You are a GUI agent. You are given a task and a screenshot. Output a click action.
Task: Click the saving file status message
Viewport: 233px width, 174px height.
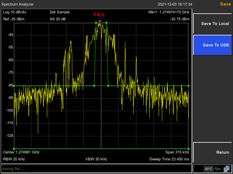coord(14,169)
